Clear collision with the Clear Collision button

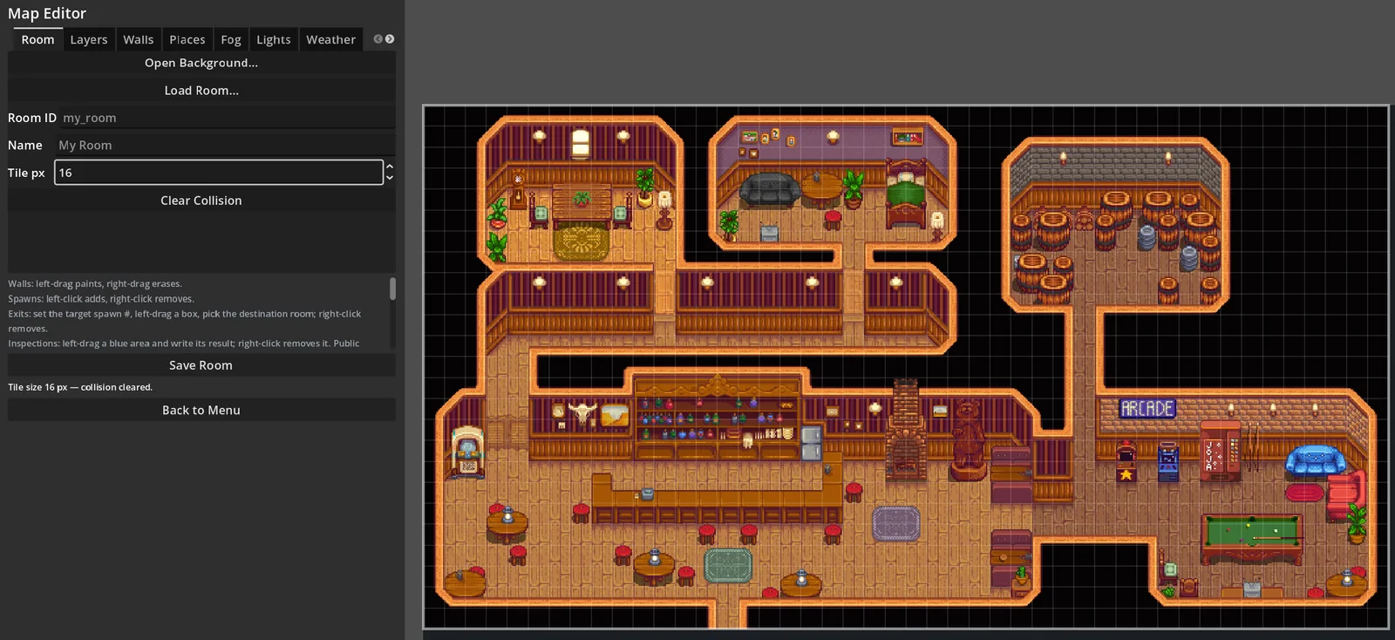(x=201, y=200)
